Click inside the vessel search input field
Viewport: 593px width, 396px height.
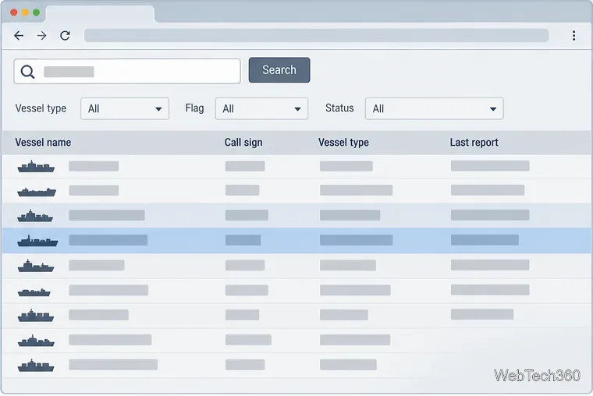(127, 72)
